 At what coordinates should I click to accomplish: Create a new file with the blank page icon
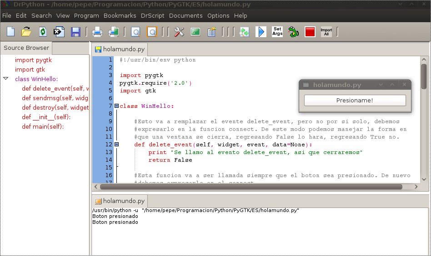coord(11,32)
